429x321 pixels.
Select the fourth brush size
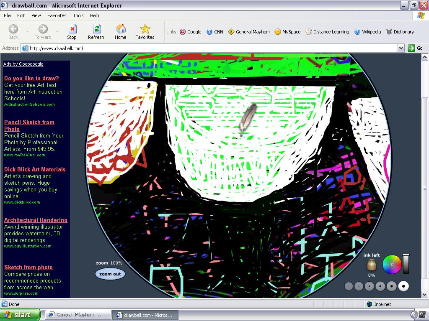point(380,286)
